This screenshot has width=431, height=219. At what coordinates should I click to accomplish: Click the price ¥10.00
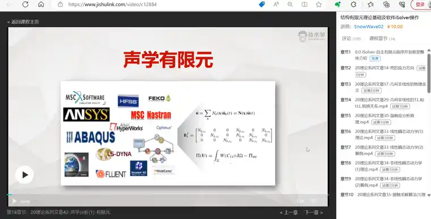395,27
